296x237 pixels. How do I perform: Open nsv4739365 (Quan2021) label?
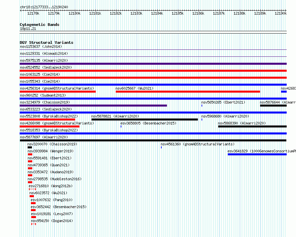(49, 165)
